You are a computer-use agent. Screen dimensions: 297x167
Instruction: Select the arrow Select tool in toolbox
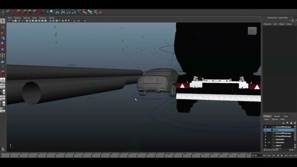[x=3, y=21]
